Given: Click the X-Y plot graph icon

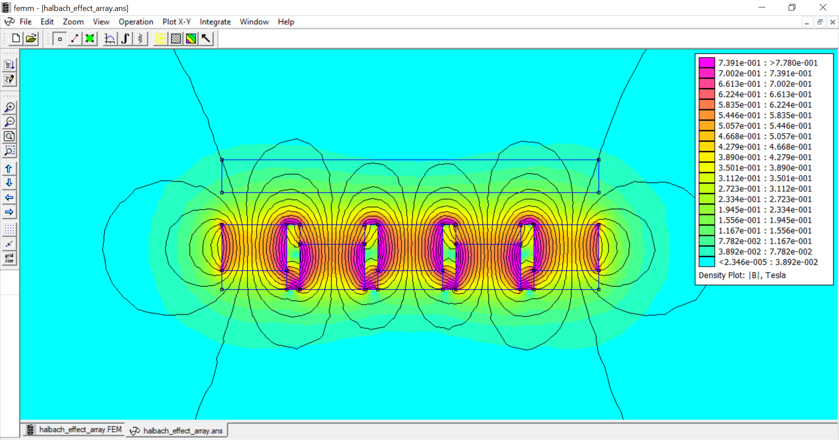Looking at the screenshot, I should pyautogui.click(x=110, y=38).
